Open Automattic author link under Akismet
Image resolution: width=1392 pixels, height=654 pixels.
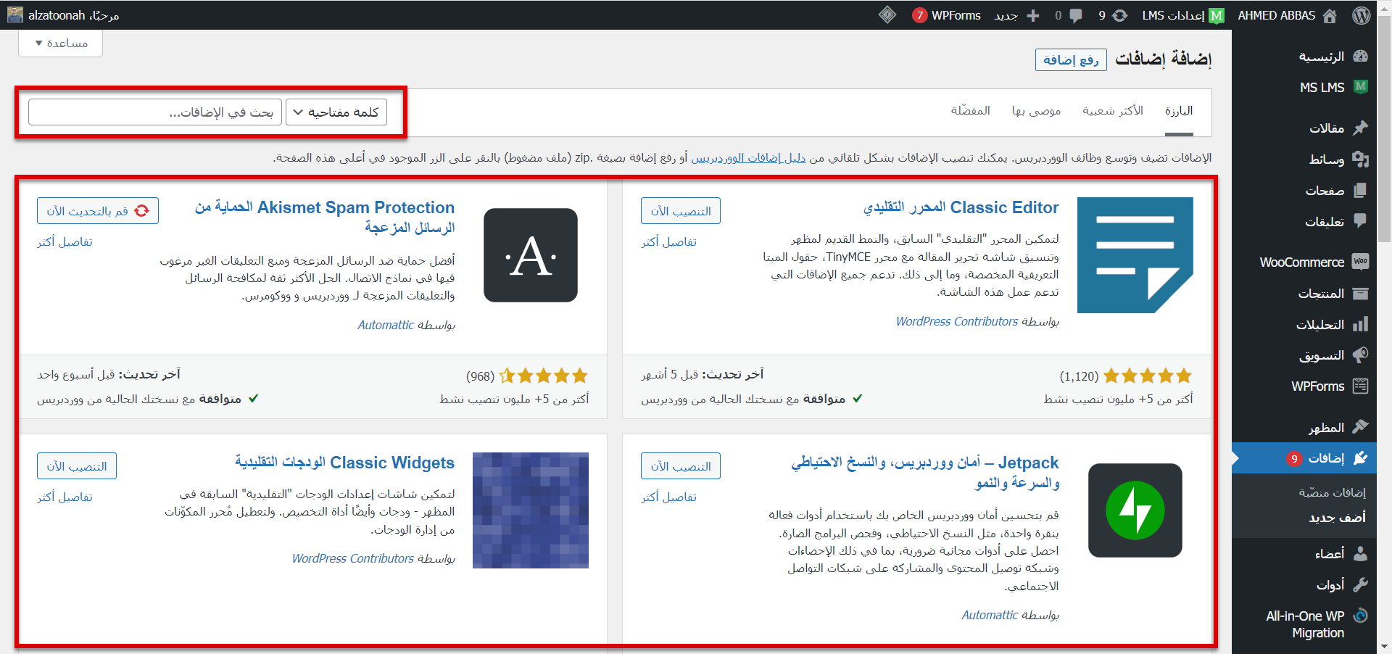tap(386, 325)
